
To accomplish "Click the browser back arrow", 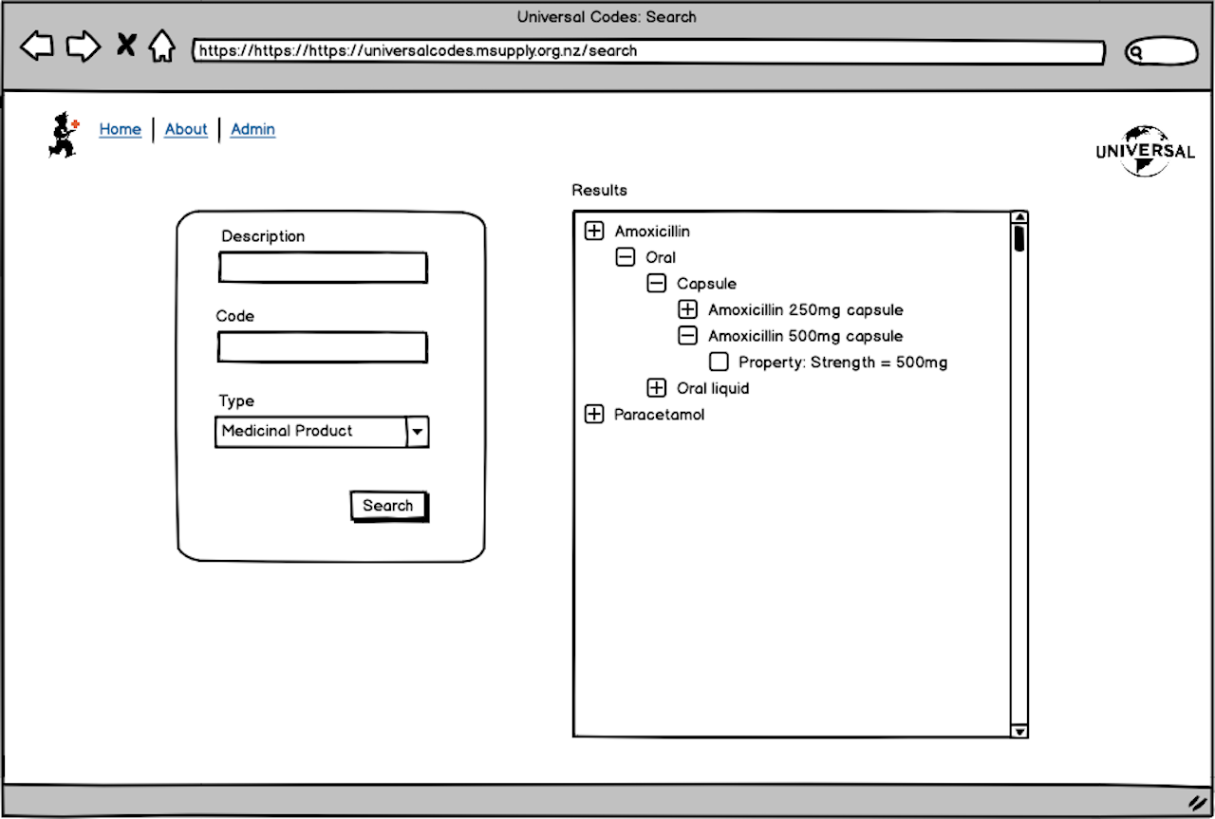I will (36, 46).
